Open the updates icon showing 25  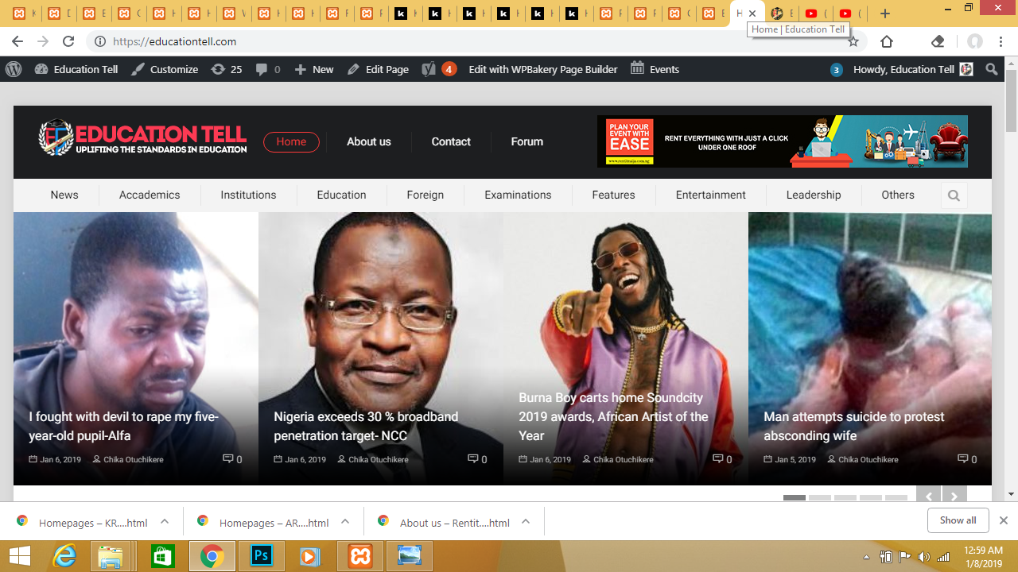(x=227, y=70)
